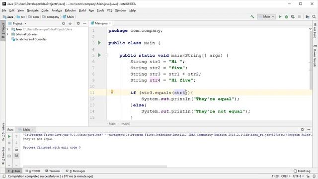Image resolution: width=318 pixels, height=179 pixels.
Task: Toggle scroll to end in Run console
Action: tap(16, 156)
